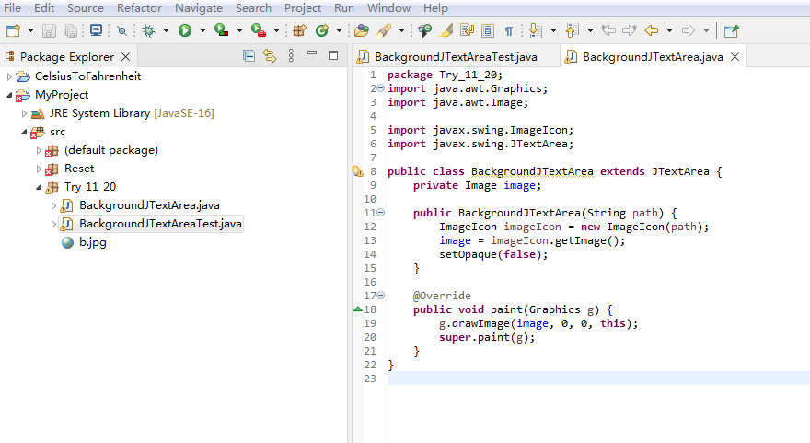The image size is (810, 443).
Task: Click the Search flashlight icon
Action: click(x=384, y=30)
